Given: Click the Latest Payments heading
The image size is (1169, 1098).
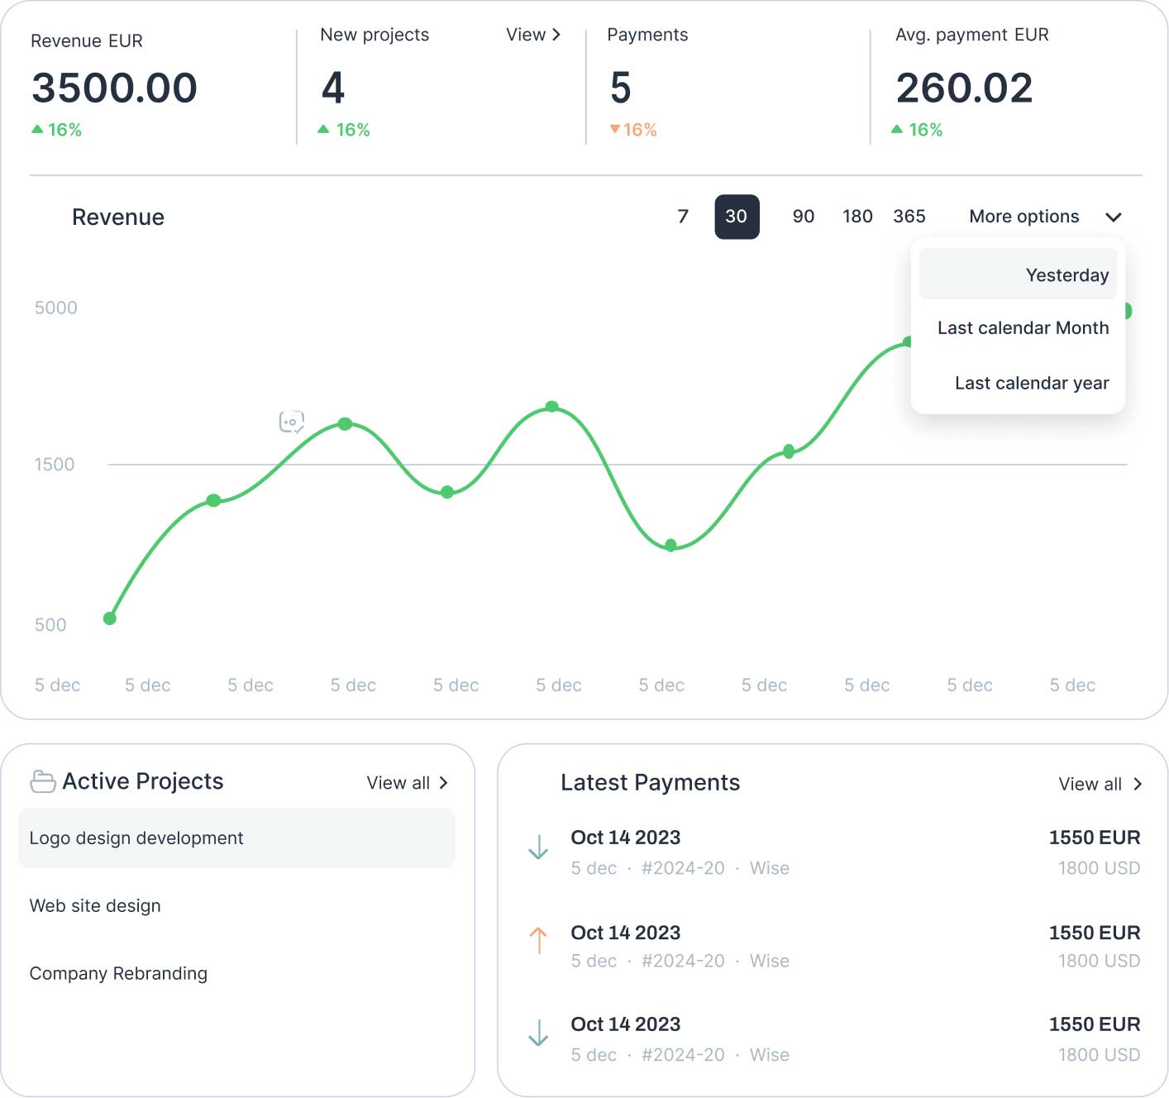Looking at the screenshot, I should coord(651,783).
